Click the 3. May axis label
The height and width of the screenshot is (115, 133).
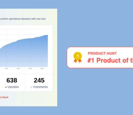30,68
